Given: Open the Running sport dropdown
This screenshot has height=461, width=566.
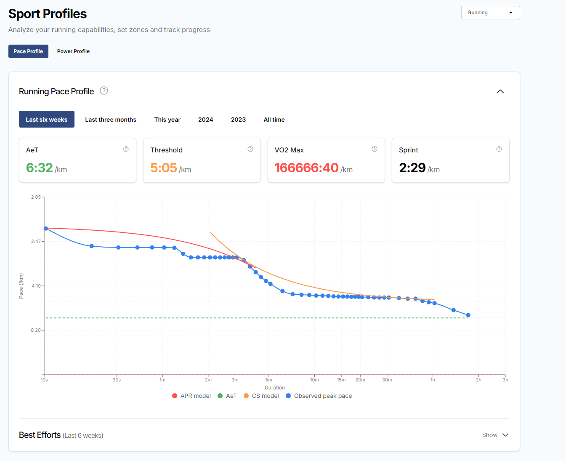Looking at the screenshot, I should pos(490,13).
